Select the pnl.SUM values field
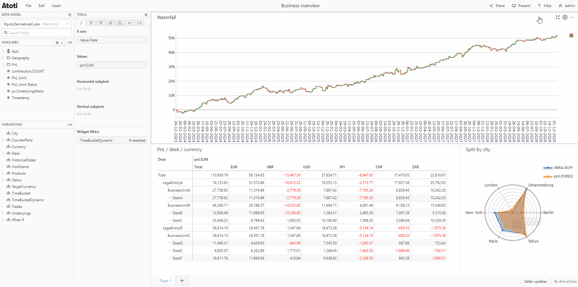The height and width of the screenshot is (287, 578). click(112, 65)
